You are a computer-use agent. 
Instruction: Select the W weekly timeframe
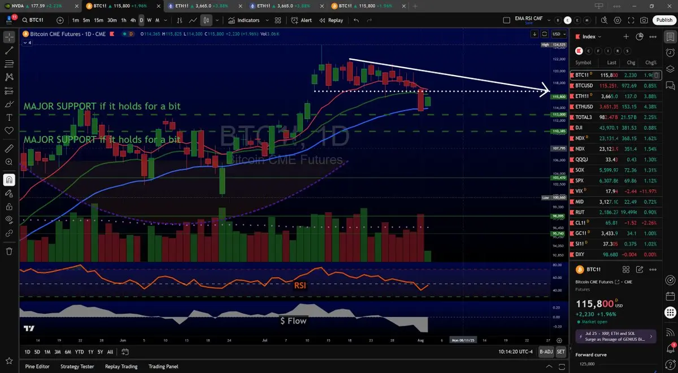coord(149,20)
